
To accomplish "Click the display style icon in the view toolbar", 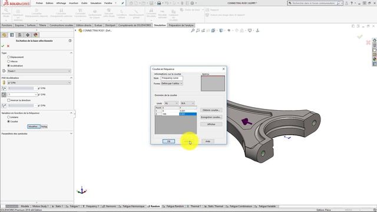I will click(221, 31).
